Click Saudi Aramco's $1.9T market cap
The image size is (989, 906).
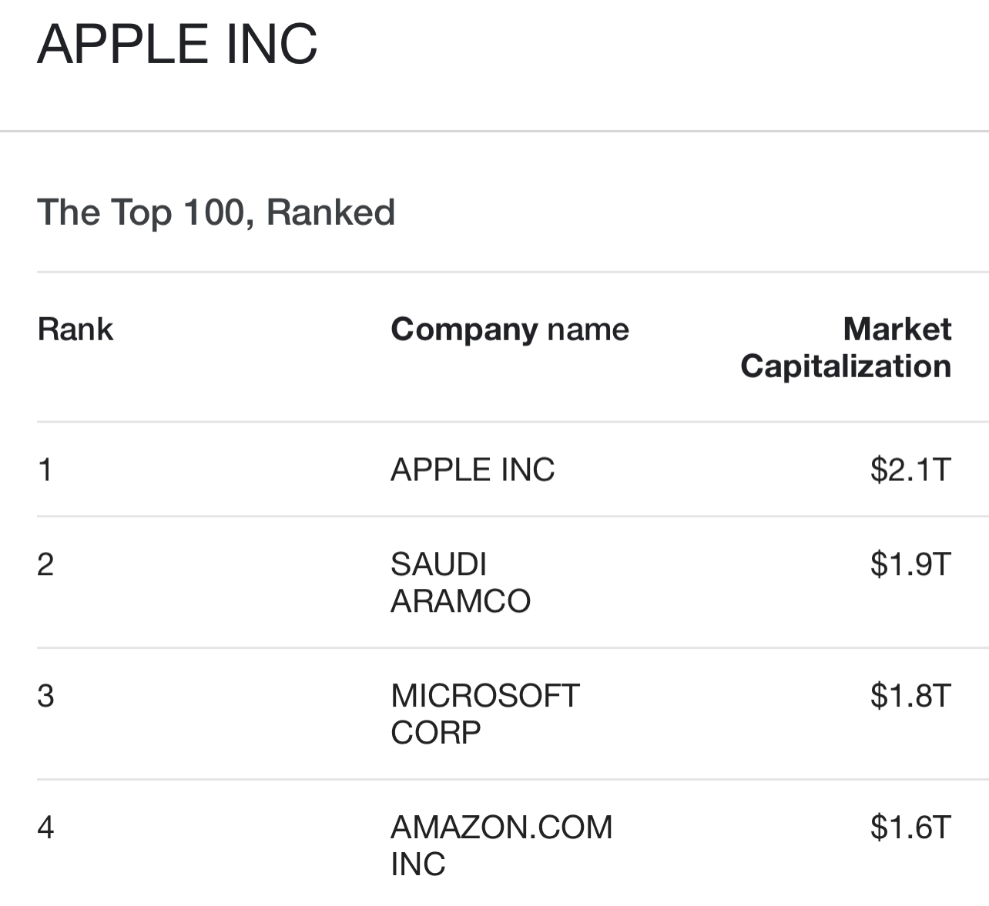(x=910, y=564)
